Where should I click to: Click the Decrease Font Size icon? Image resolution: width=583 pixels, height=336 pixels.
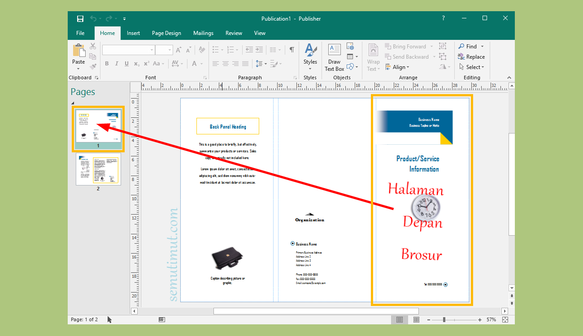click(x=189, y=50)
